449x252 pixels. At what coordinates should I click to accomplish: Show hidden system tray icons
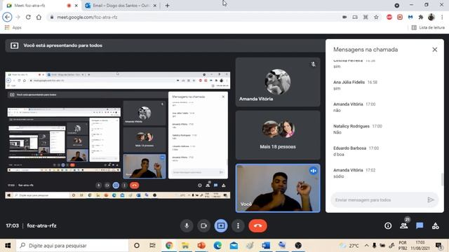tap(366, 246)
